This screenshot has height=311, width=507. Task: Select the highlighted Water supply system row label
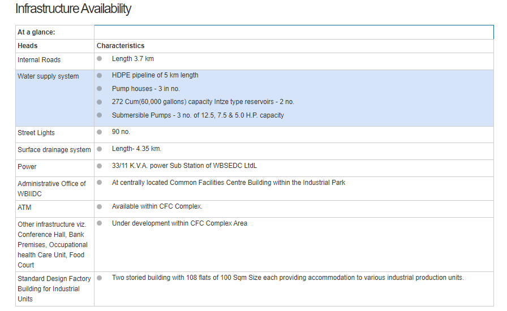point(48,76)
